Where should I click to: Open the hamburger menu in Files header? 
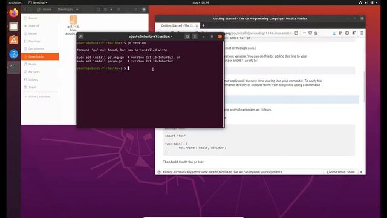tap(119, 10)
